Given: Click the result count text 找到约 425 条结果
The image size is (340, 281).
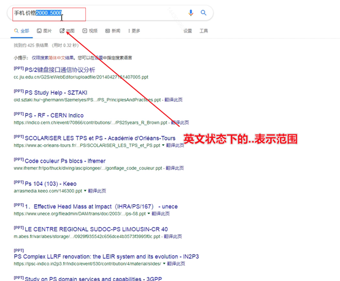Looking at the screenshot, I should tap(31, 45).
